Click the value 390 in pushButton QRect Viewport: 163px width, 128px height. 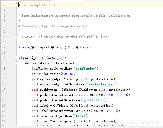pyautogui.click(x=103, y=95)
